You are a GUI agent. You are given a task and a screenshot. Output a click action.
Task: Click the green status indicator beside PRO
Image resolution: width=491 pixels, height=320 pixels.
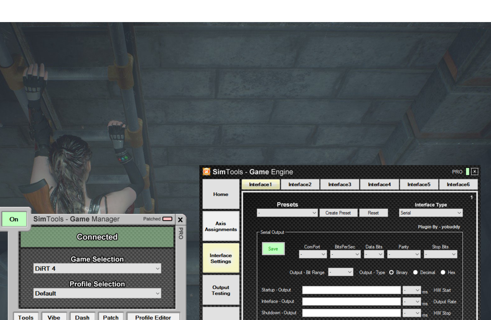(468, 172)
